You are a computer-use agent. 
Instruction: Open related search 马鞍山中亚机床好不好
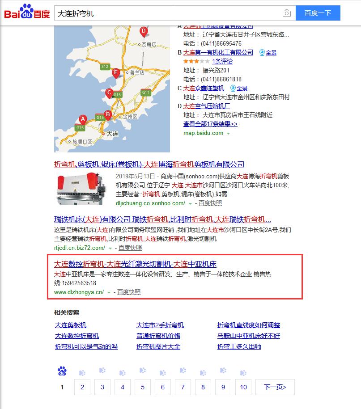249,336
